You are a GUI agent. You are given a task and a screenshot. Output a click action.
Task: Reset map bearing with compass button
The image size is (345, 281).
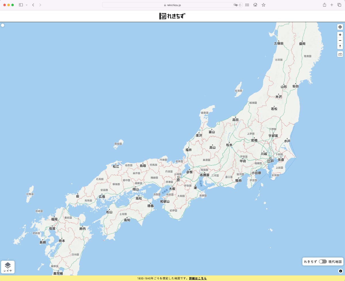tap(340, 46)
